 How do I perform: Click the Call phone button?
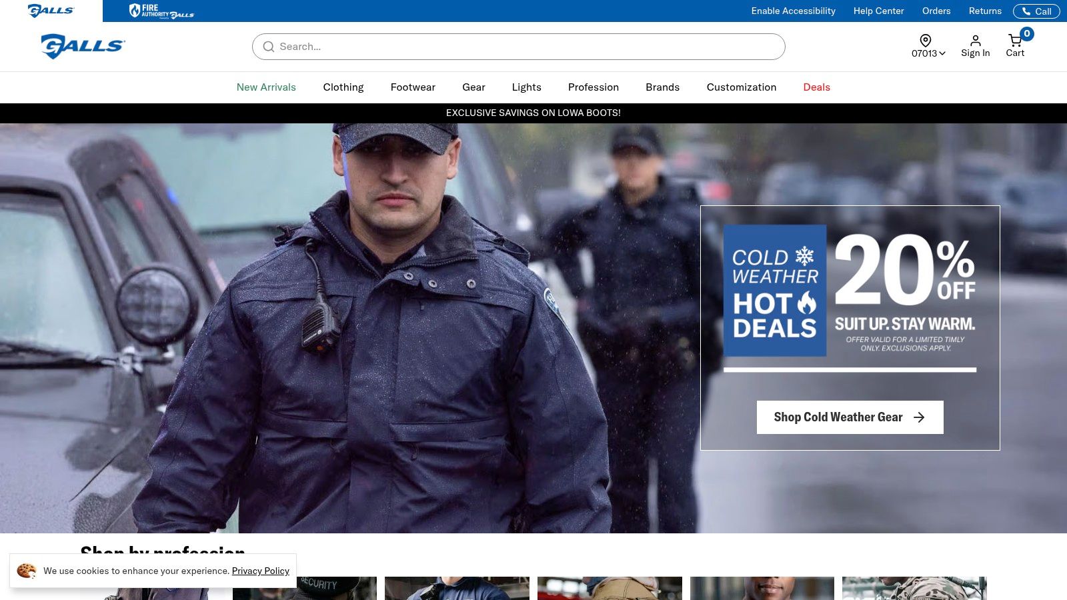[1036, 11]
